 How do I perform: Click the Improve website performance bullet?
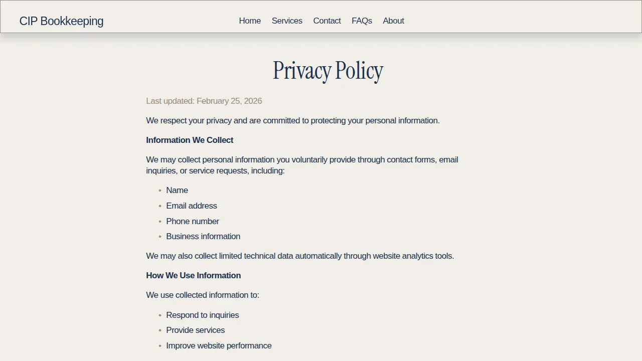pos(219,345)
